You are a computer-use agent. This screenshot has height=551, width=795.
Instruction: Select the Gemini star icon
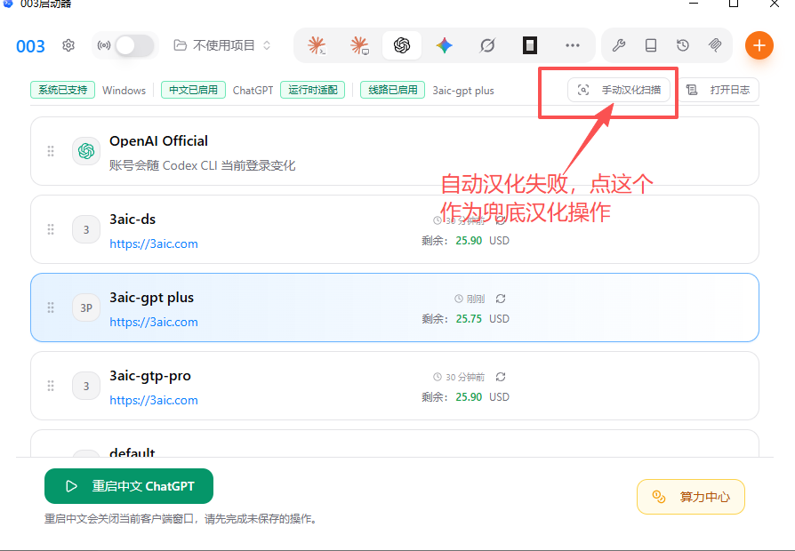[444, 45]
